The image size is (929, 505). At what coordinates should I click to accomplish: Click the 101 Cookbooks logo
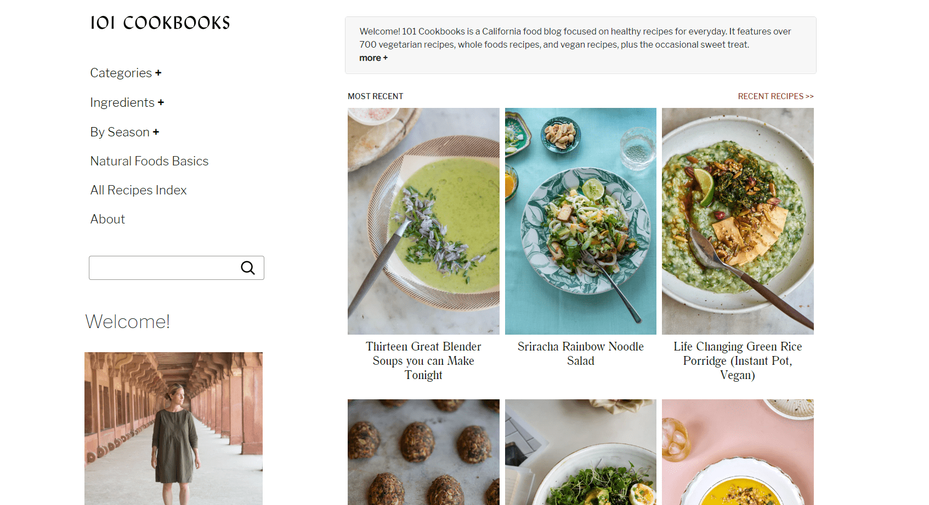160,23
